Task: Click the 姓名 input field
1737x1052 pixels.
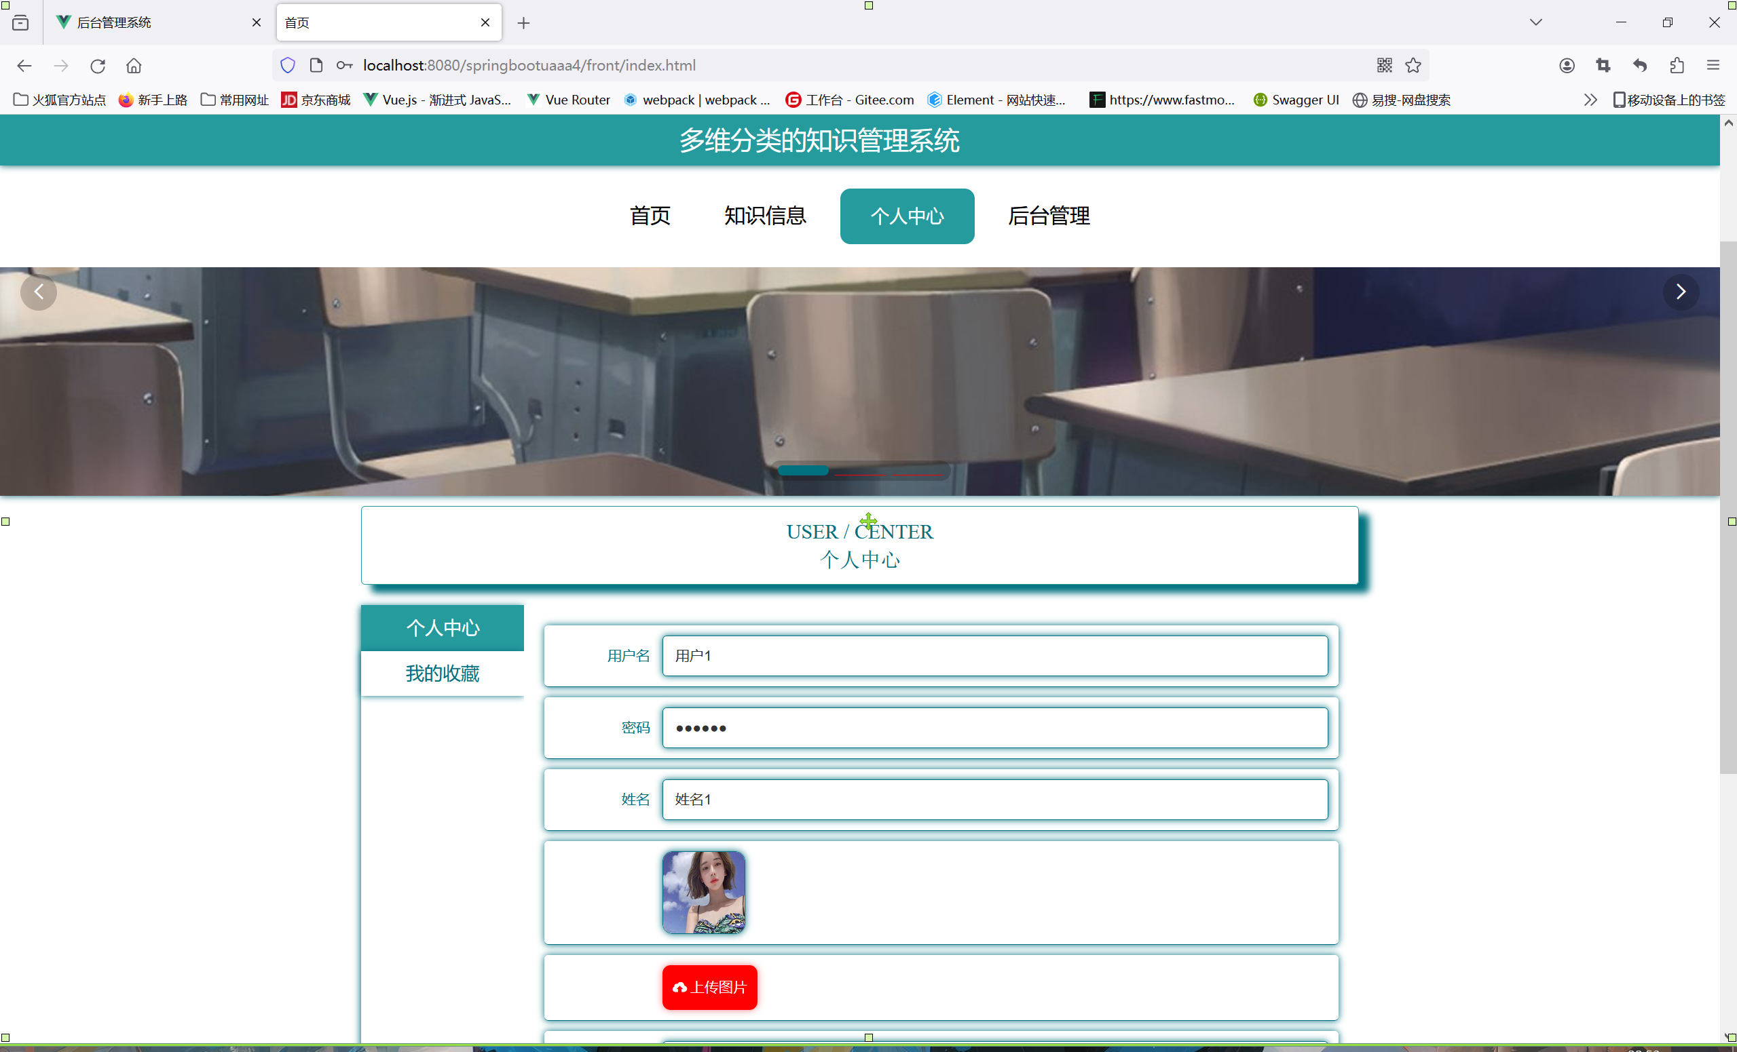Action: point(994,799)
